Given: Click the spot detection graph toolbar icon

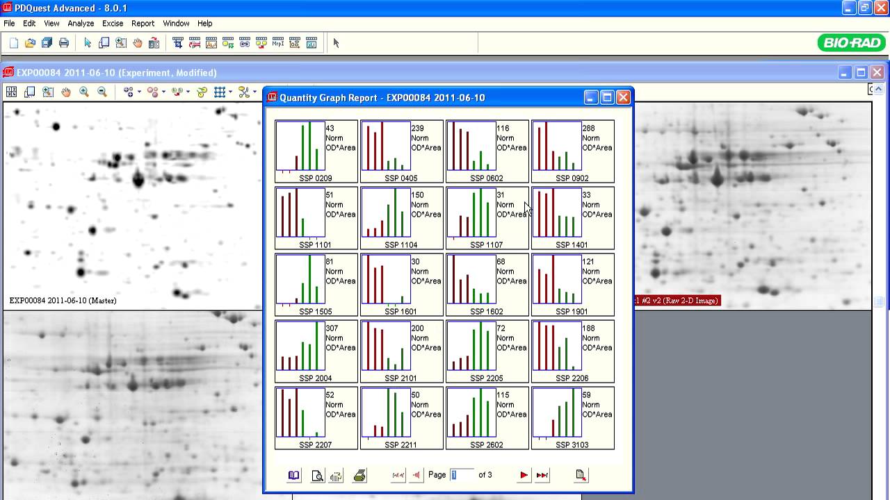Looking at the screenshot, I should coord(211,43).
